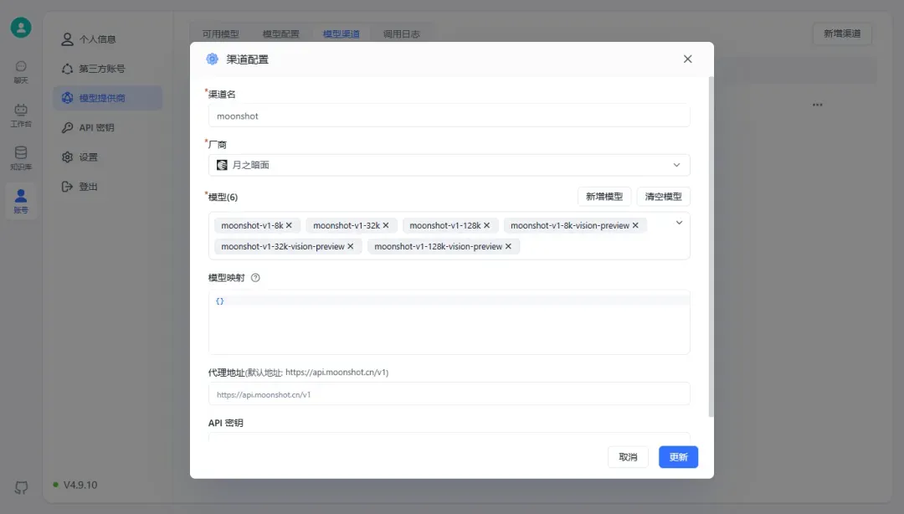
Task: Remove the moonshot-v1-8k-vision-preview tag
Action: pyautogui.click(x=635, y=225)
